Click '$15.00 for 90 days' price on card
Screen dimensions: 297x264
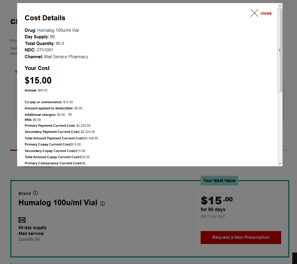point(217,203)
